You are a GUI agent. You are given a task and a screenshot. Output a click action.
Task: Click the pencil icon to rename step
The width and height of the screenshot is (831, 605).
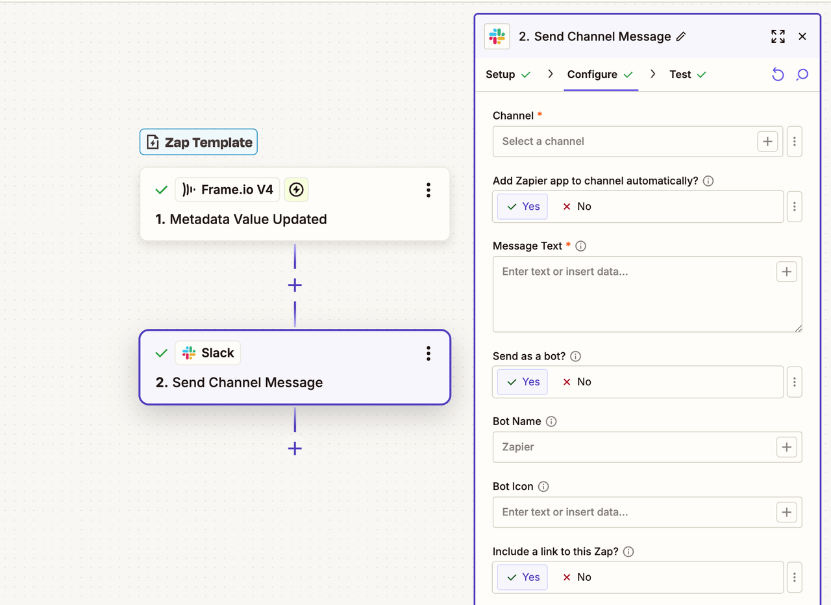tap(680, 37)
